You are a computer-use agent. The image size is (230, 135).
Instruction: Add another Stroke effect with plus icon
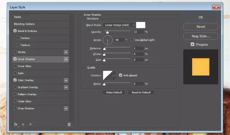66,52
